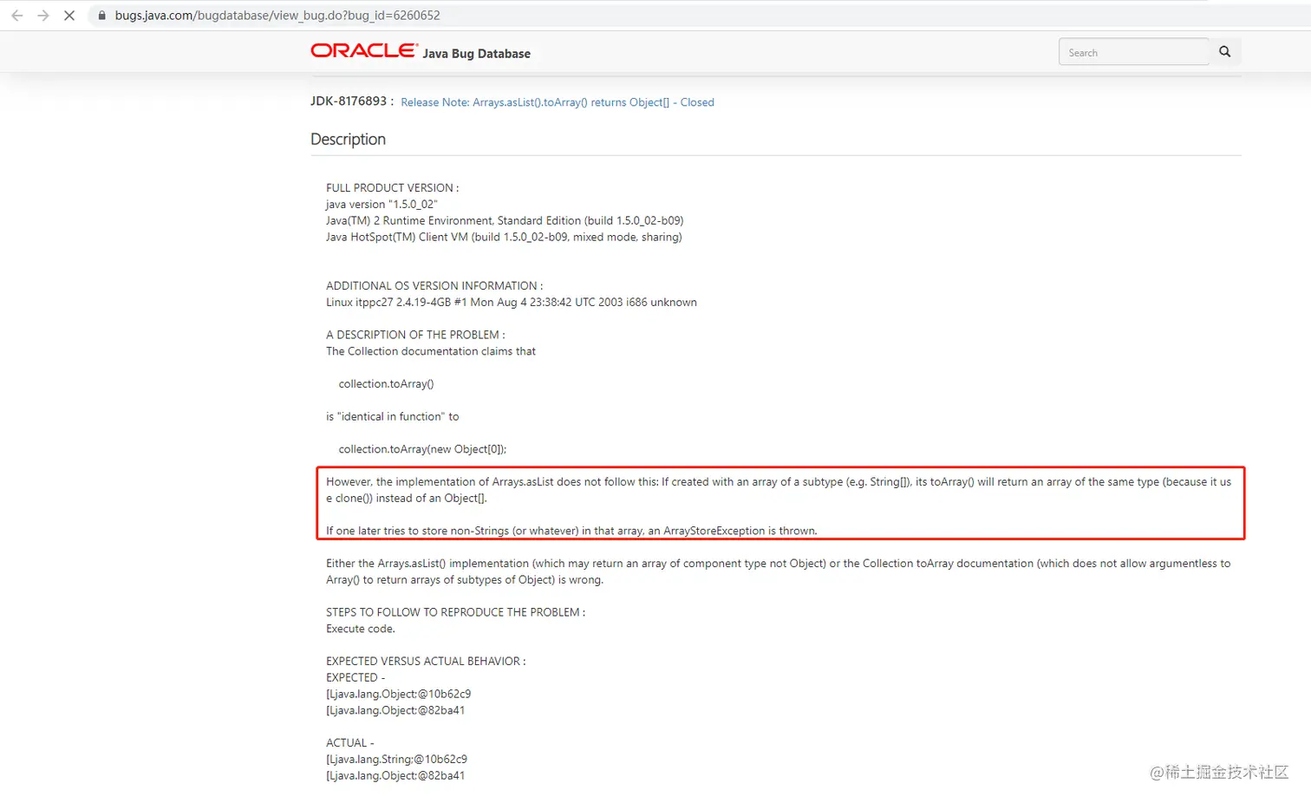Screen dimensions: 1311x803
Task: Click EXPECTED VERSUS ACTUAL BEHAVIOR line
Action: [x=426, y=662]
